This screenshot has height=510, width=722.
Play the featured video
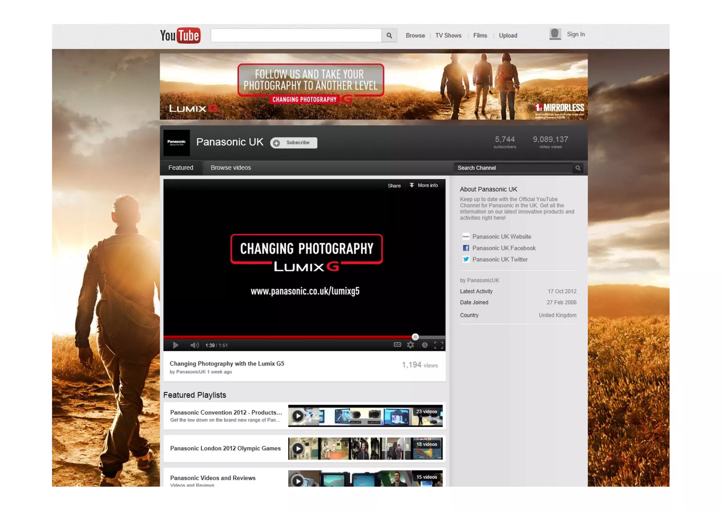tap(175, 345)
